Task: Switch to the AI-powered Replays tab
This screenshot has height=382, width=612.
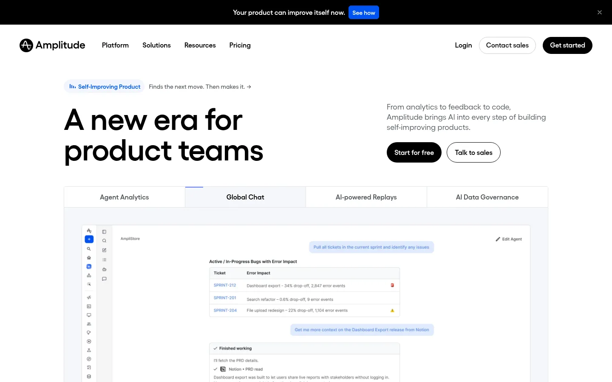Action: tap(366, 197)
